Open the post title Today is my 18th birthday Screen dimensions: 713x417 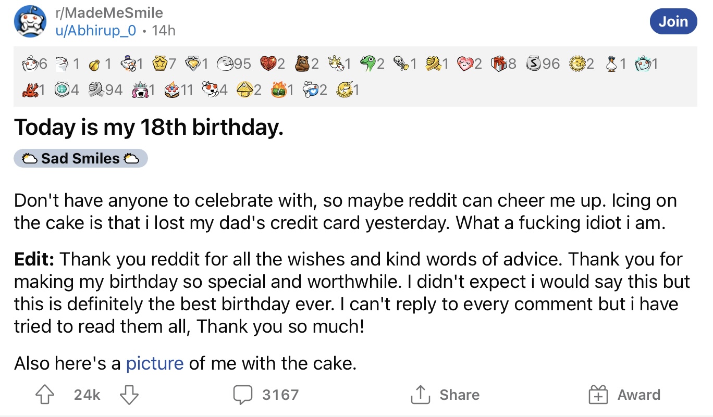tap(149, 128)
